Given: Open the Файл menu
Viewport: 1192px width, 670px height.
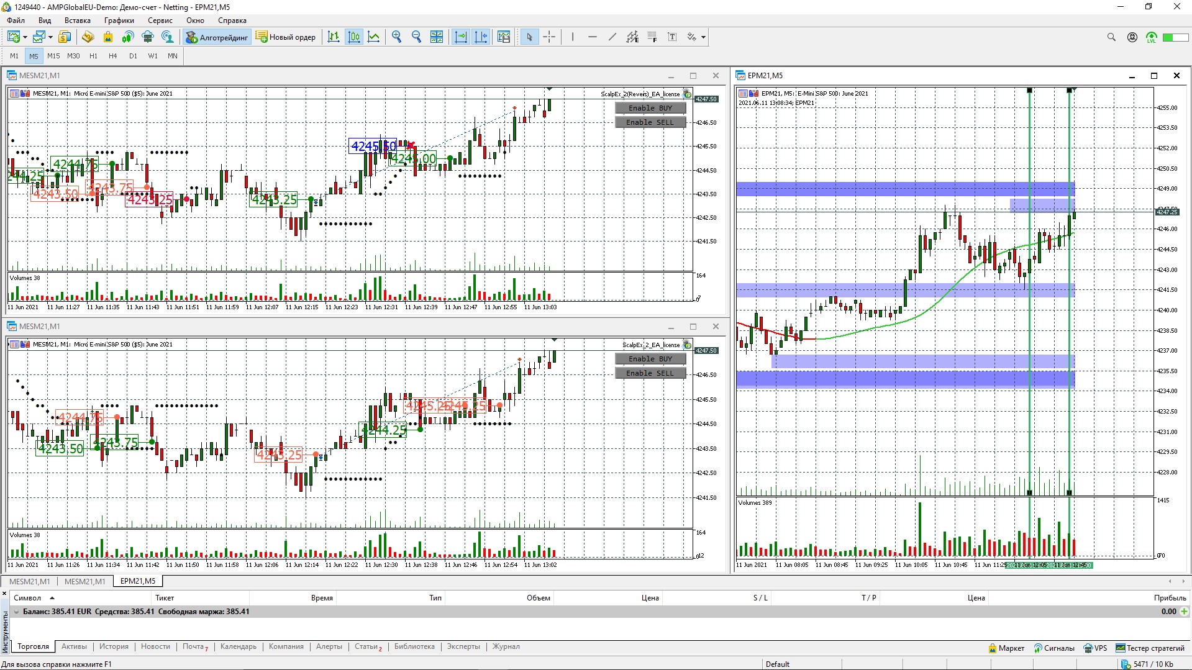Looking at the screenshot, I should [x=16, y=20].
